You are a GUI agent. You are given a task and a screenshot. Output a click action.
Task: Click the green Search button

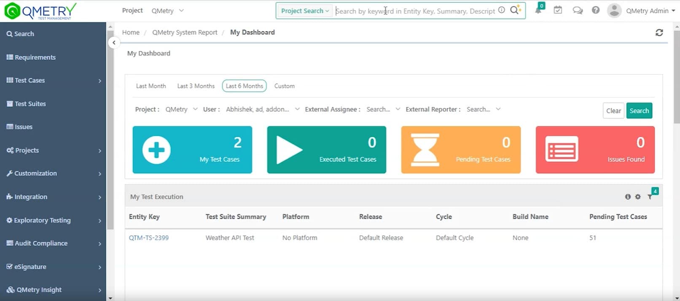(x=639, y=111)
